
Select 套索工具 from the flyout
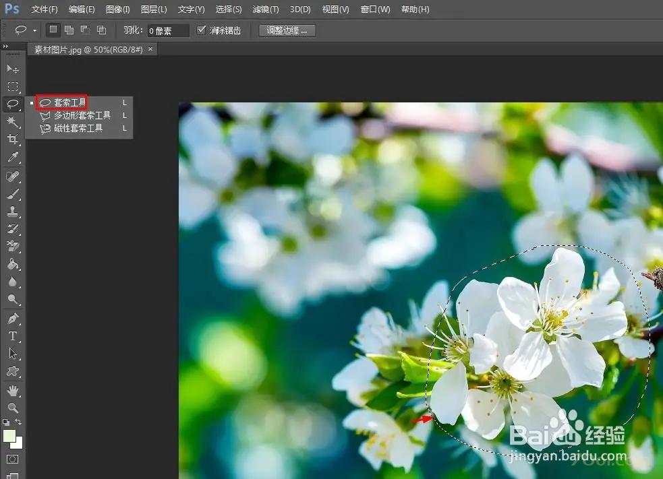pyautogui.click(x=80, y=102)
